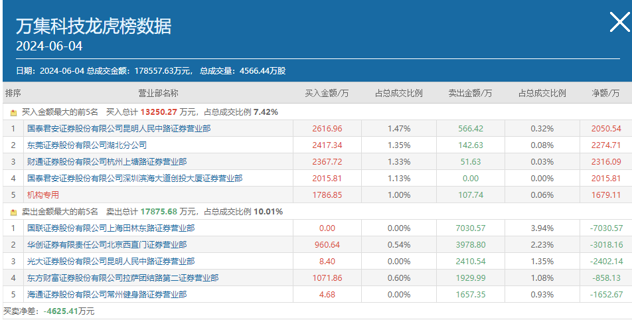632x320 pixels.
Task: Select sell amount 7030.57
Action: pos(471,228)
